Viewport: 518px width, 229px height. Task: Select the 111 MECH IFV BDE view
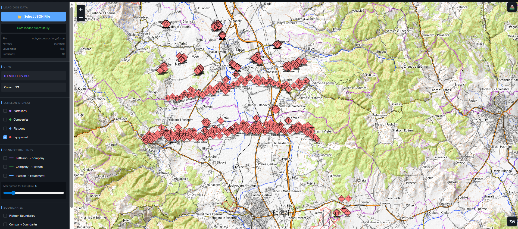point(34,76)
